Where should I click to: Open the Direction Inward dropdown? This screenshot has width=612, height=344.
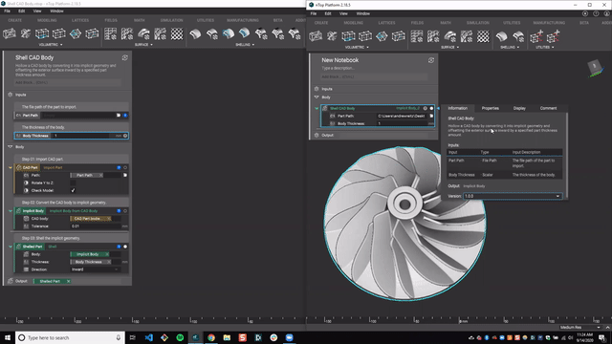[95, 269]
